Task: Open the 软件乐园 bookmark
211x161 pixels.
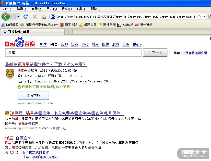Action: [x=107, y=25]
